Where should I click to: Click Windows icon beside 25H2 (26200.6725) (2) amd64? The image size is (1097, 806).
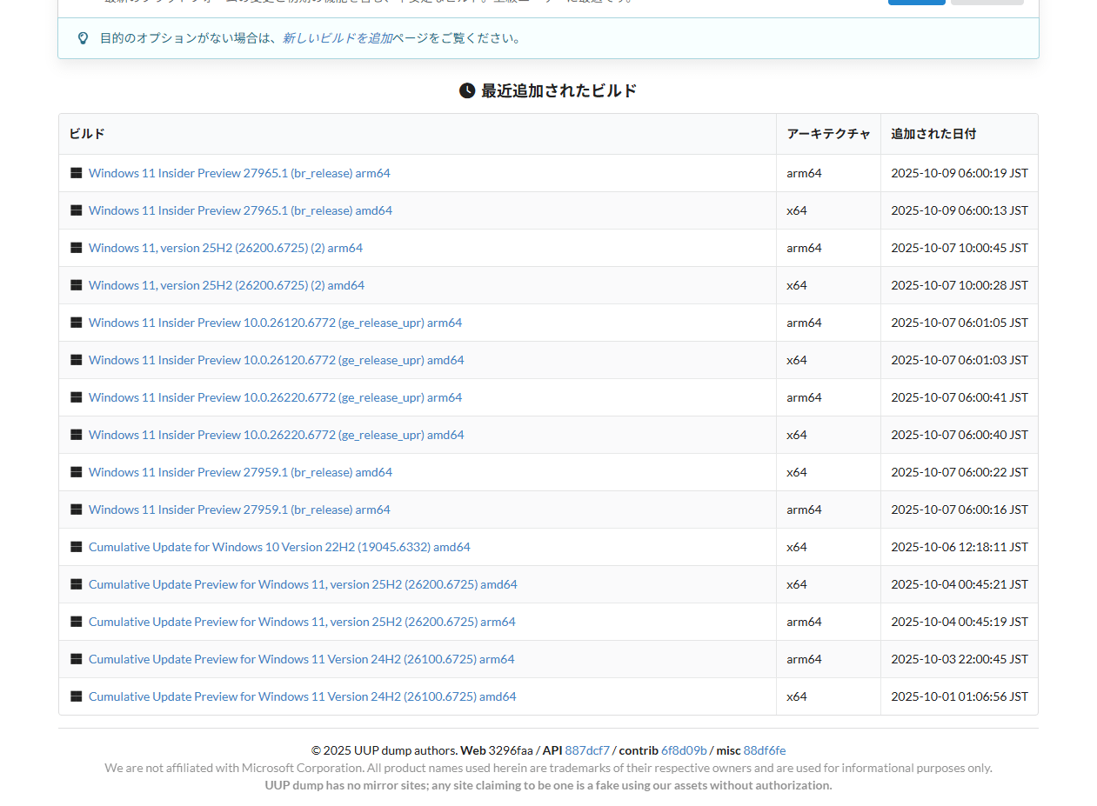pyautogui.click(x=77, y=285)
